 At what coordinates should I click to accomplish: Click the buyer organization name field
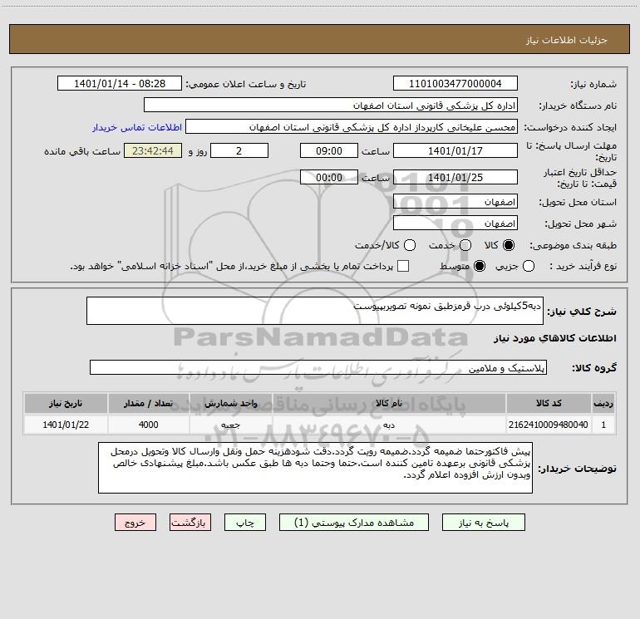331,106
